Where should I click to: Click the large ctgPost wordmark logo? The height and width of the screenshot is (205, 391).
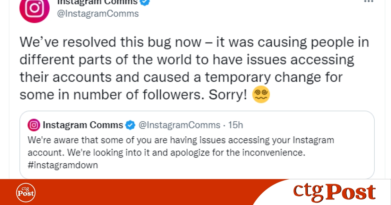click(334, 192)
